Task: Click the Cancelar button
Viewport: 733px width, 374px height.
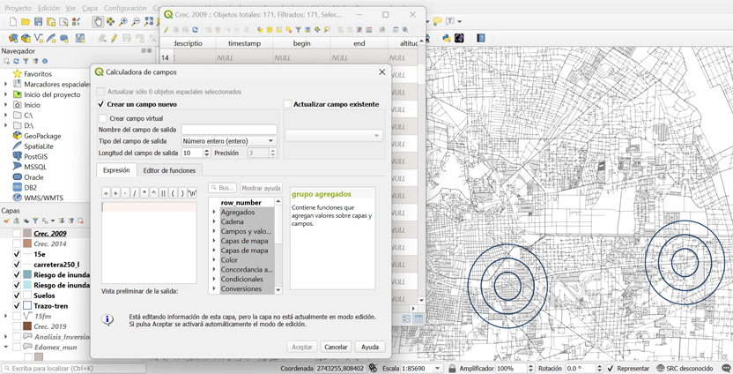Action: [x=336, y=348]
